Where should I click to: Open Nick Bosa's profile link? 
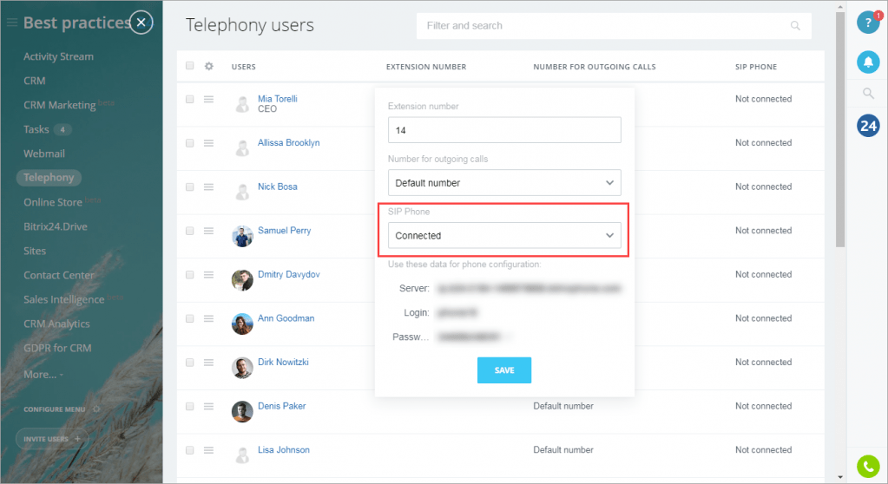click(278, 186)
